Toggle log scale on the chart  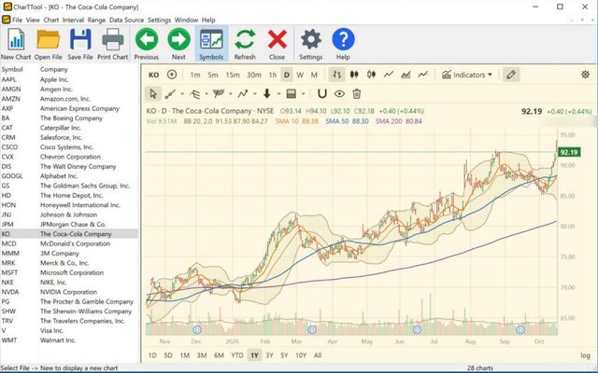(x=585, y=355)
